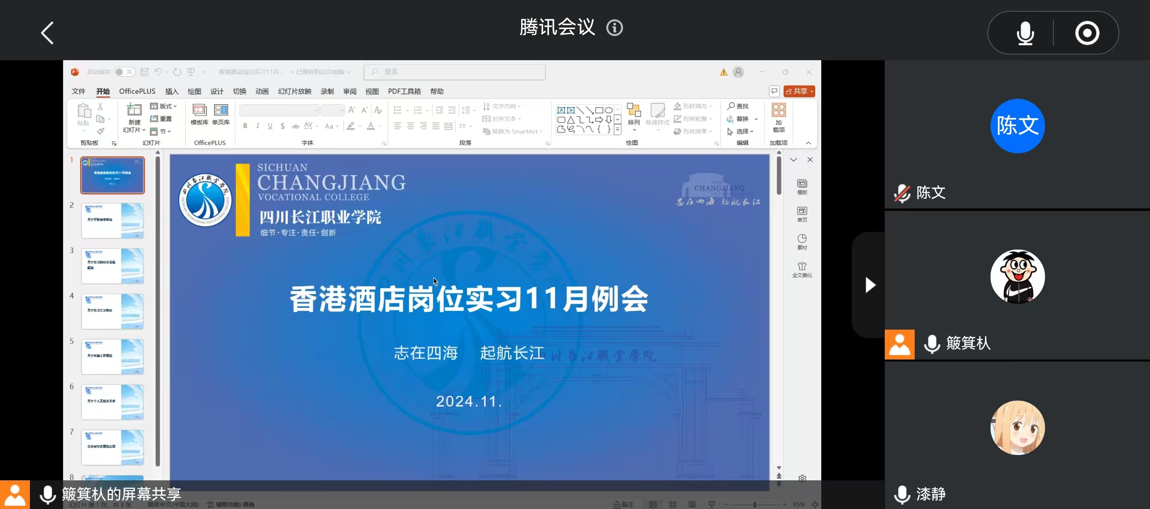Click the 查找 find button

click(x=738, y=106)
